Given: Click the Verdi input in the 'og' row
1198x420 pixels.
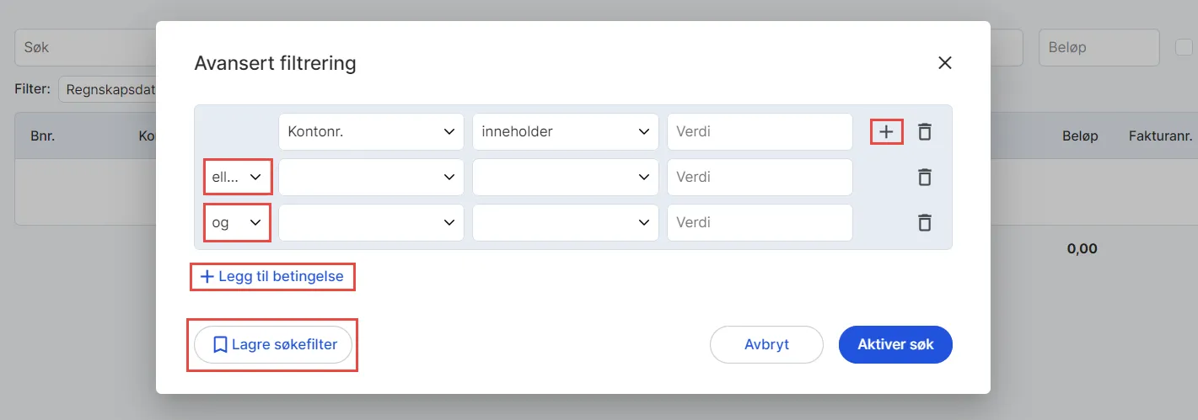Looking at the screenshot, I should [760, 223].
